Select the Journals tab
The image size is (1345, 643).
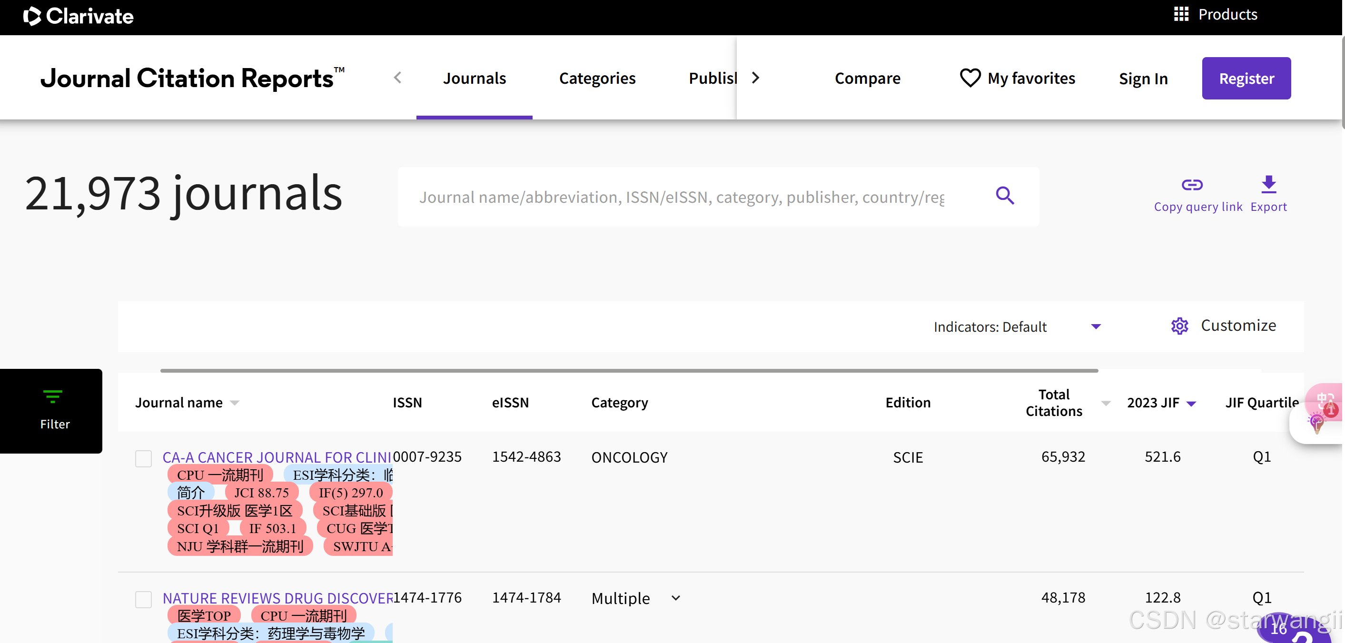(x=474, y=79)
